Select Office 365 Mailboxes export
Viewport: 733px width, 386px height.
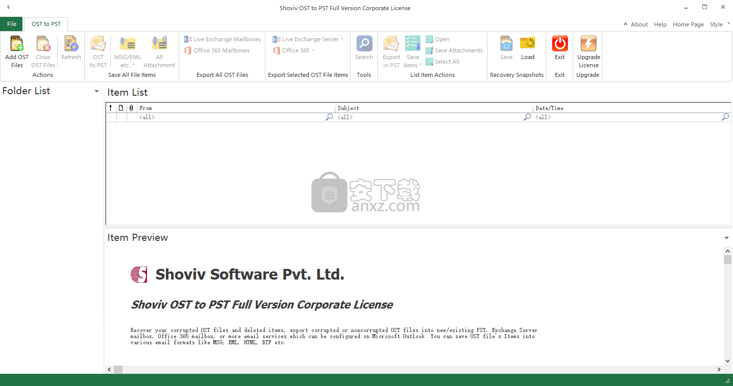217,50
